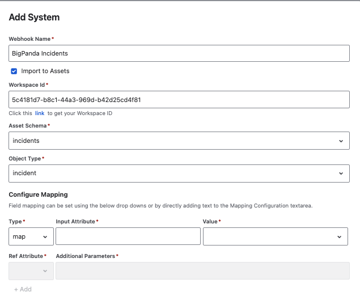
Task: Select the disabled Ref Attribute dropdown
Action: point(31,271)
